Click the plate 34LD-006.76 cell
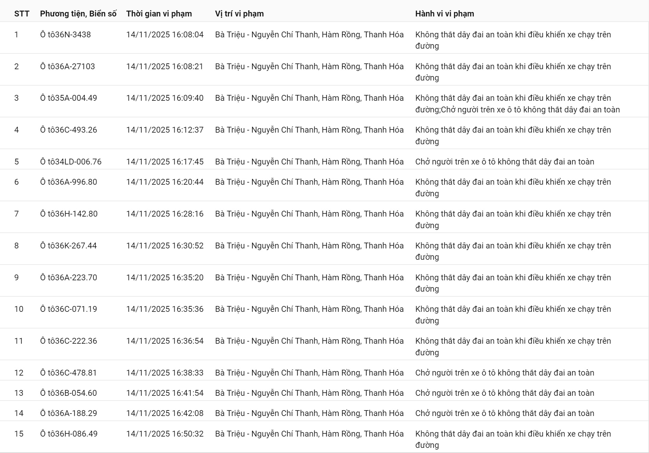 (71, 162)
